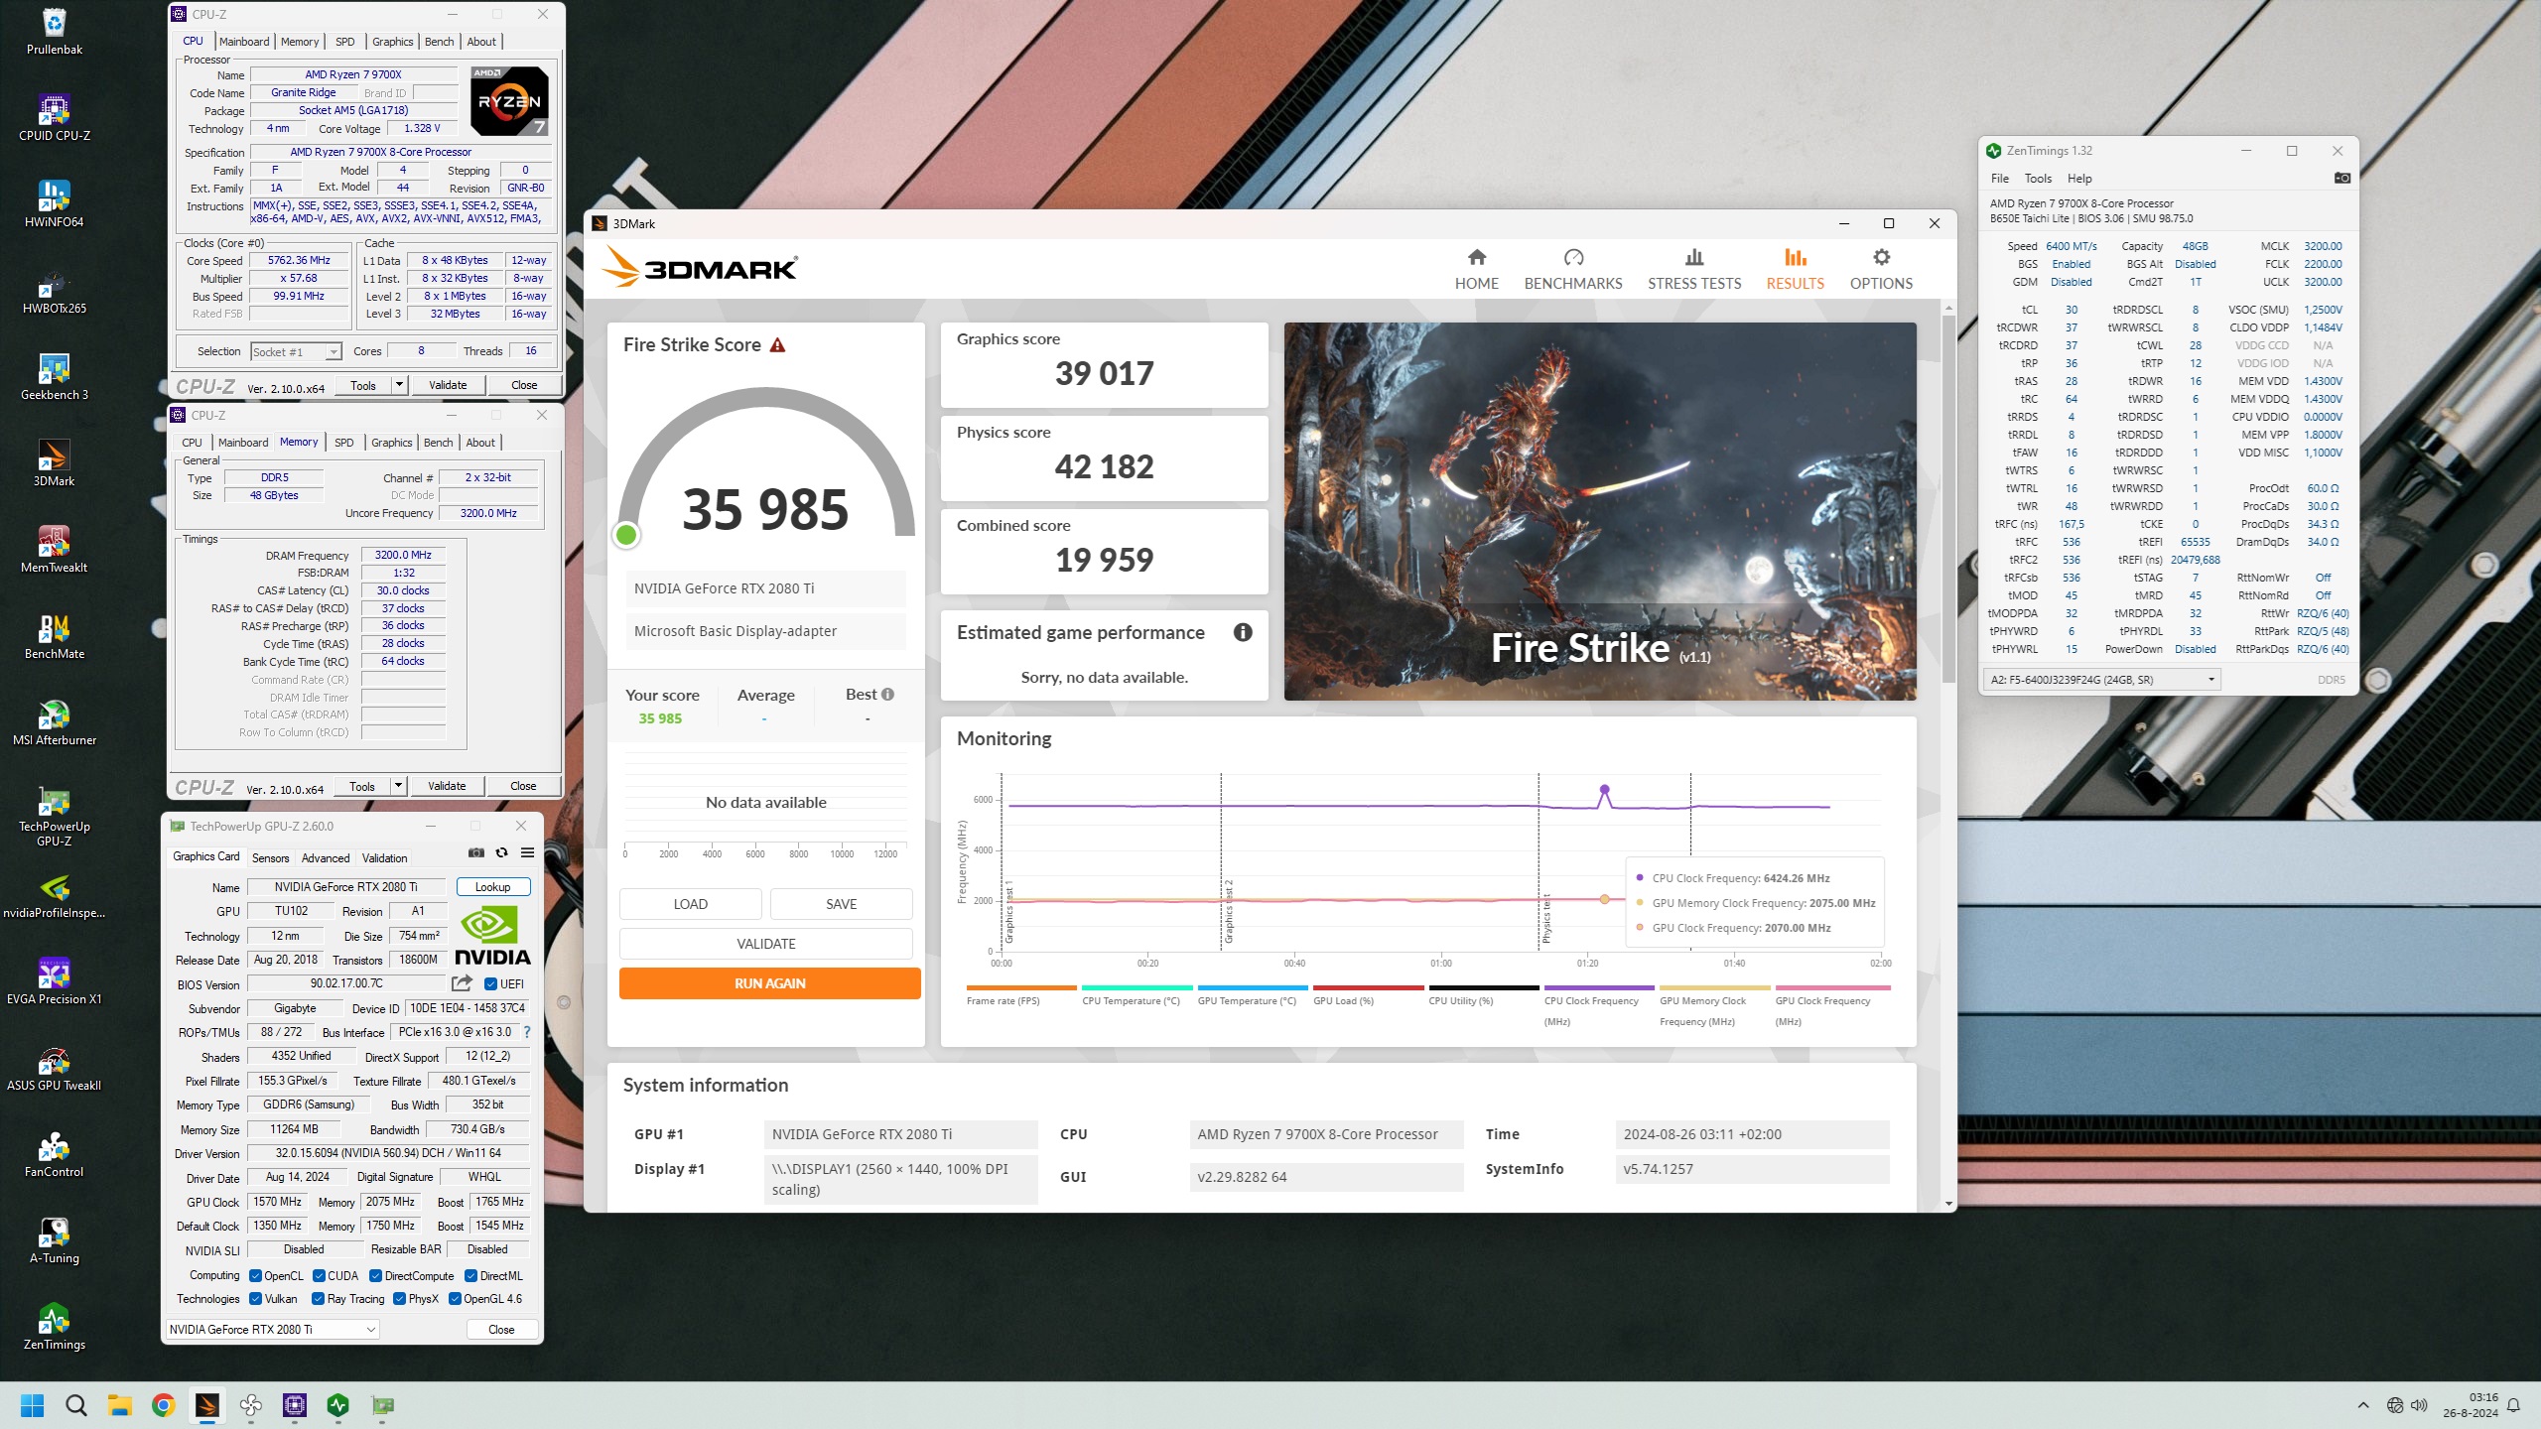Open GPU-Z hamburger menu icon
Viewport: 2541px width, 1429px height.
click(x=528, y=852)
